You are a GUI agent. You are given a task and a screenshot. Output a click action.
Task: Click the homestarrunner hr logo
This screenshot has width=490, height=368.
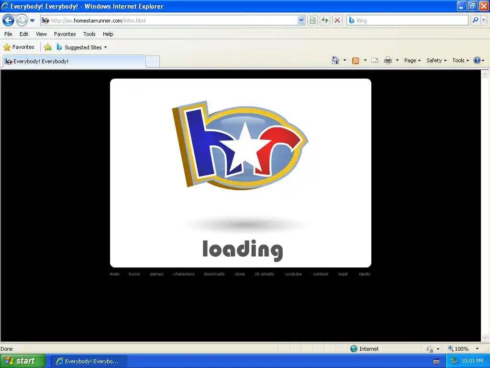pyautogui.click(x=240, y=145)
